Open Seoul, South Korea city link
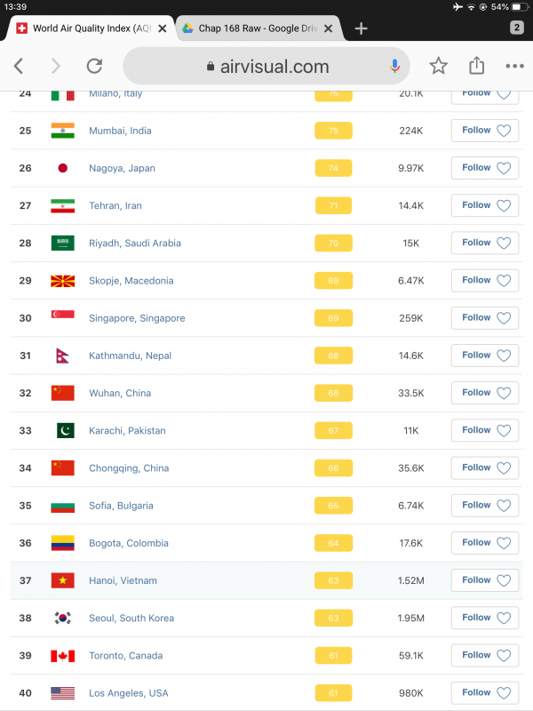533x711 pixels. pos(131,618)
